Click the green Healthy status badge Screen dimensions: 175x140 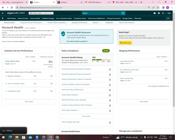click(x=106, y=51)
